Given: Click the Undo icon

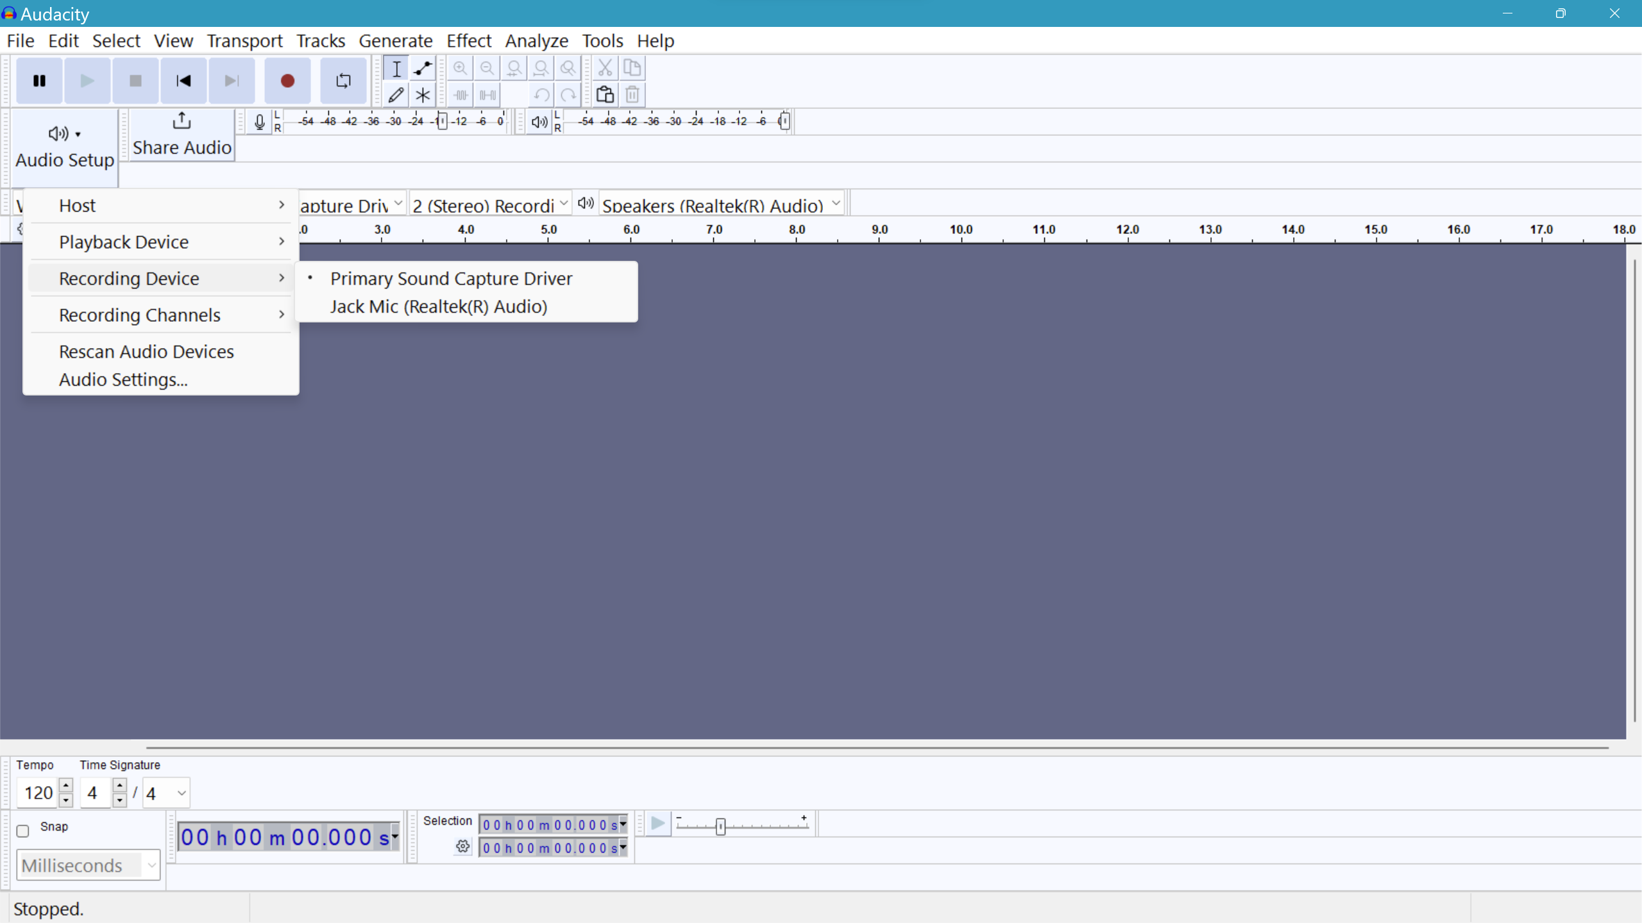Looking at the screenshot, I should 541,95.
